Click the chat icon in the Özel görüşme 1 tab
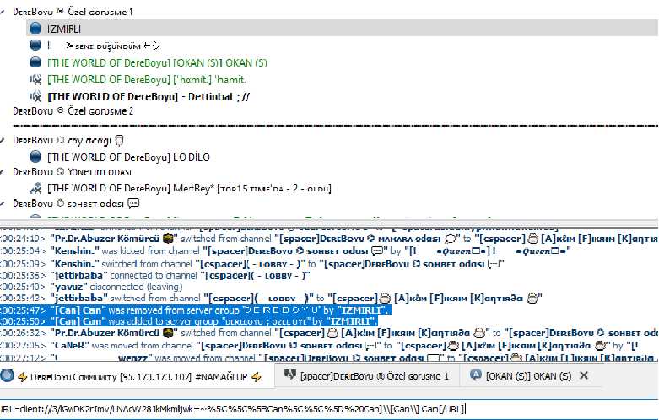The width and height of the screenshot is (659, 420). point(290,375)
